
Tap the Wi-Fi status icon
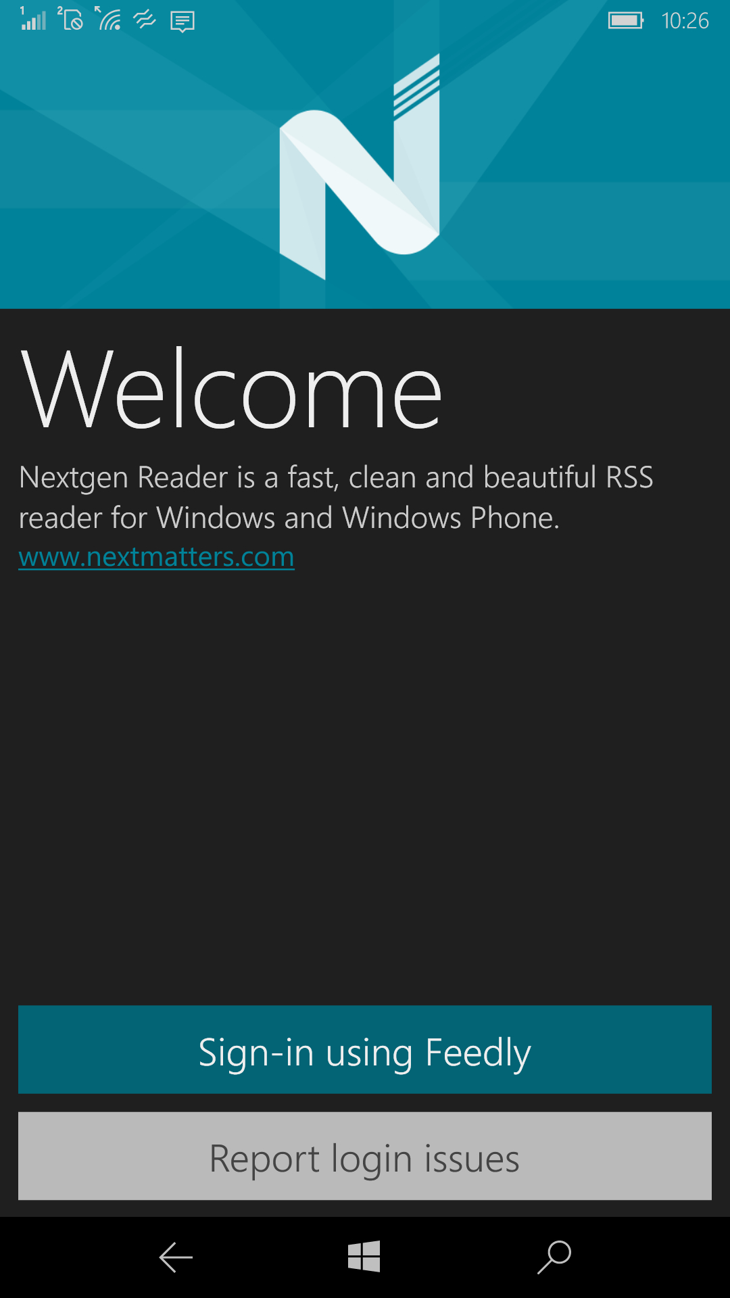(108, 19)
